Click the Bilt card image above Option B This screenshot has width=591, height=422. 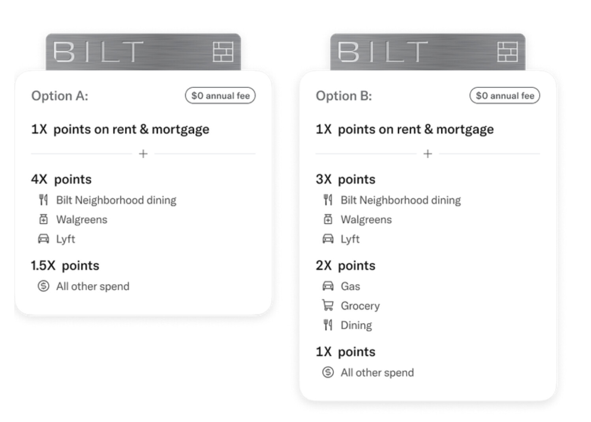pyautogui.click(x=427, y=52)
